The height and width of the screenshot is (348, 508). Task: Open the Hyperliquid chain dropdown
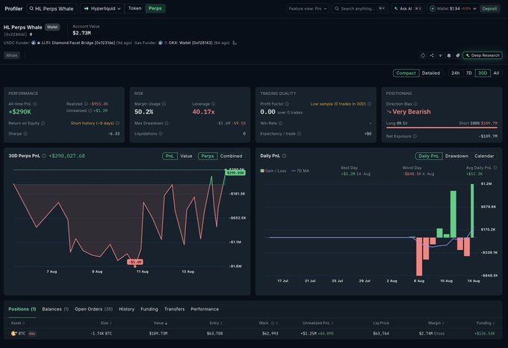click(102, 8)
